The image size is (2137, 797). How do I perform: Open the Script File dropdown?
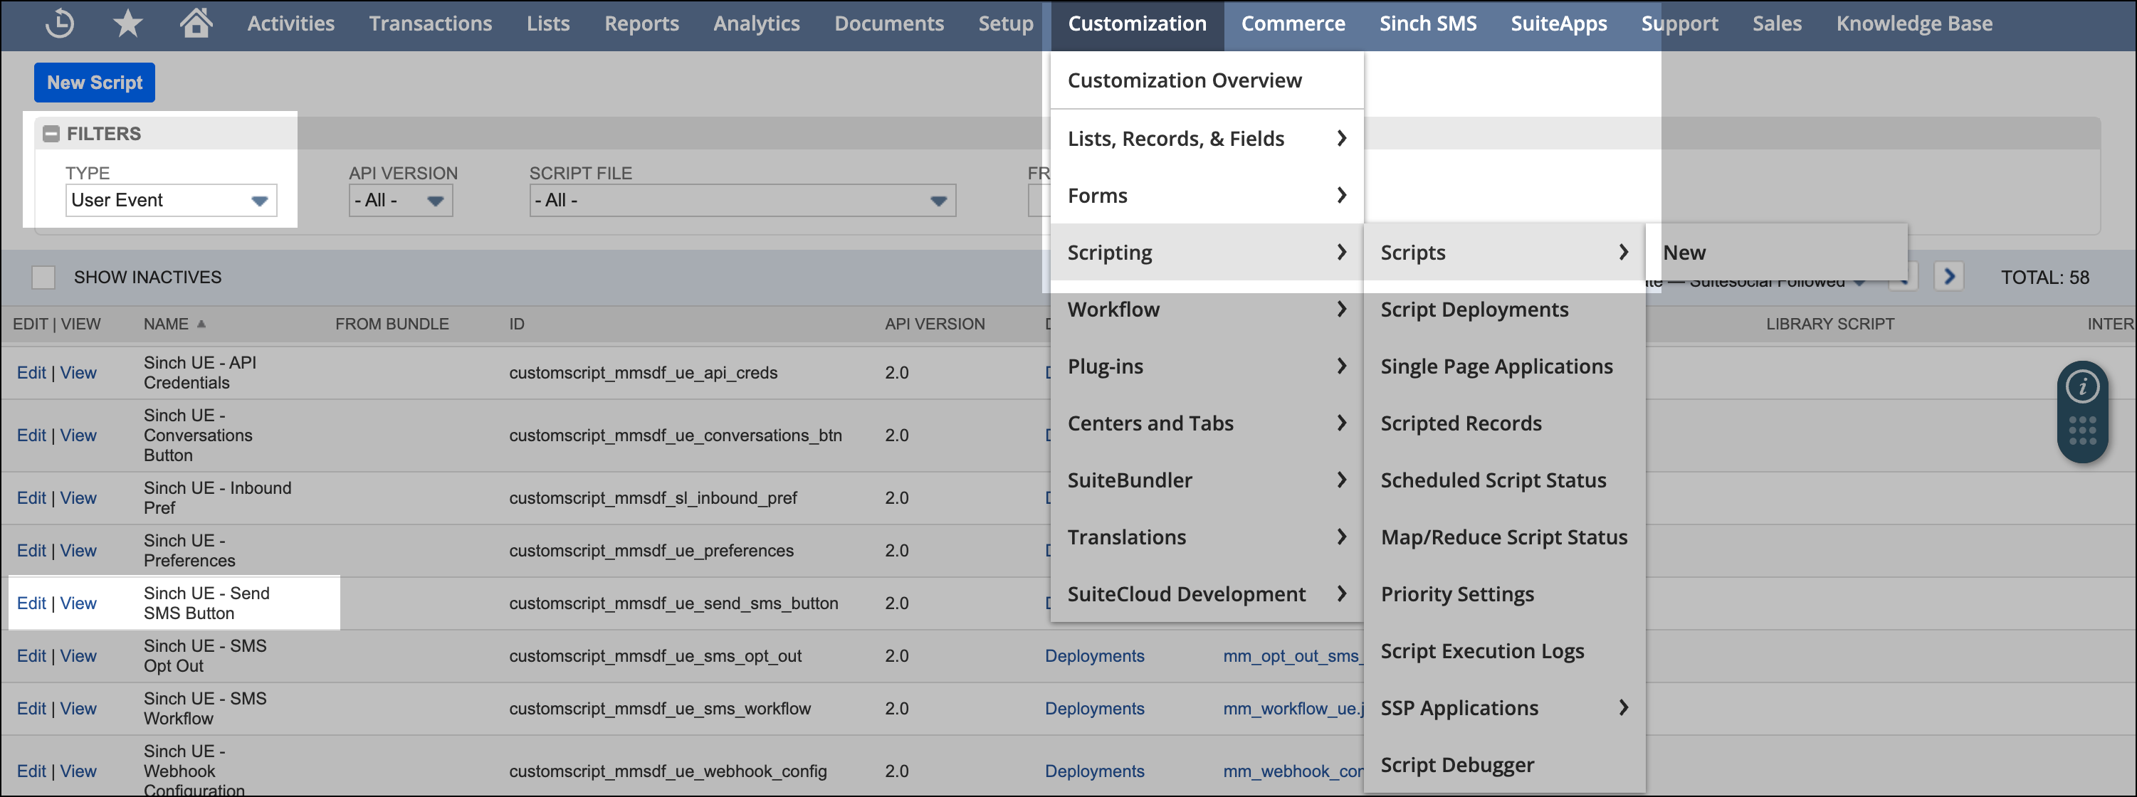(x=938, y=200)
